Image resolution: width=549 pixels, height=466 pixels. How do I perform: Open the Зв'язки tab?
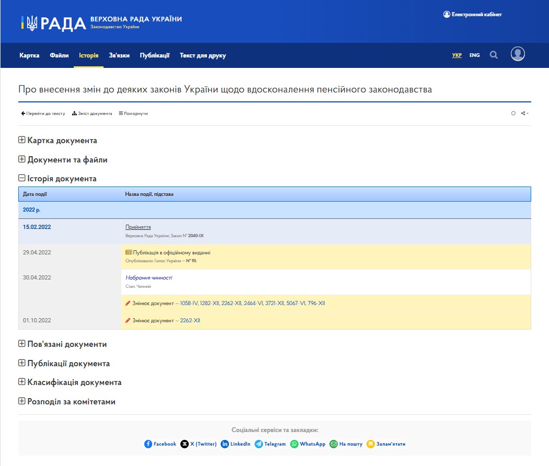[119, 55]
